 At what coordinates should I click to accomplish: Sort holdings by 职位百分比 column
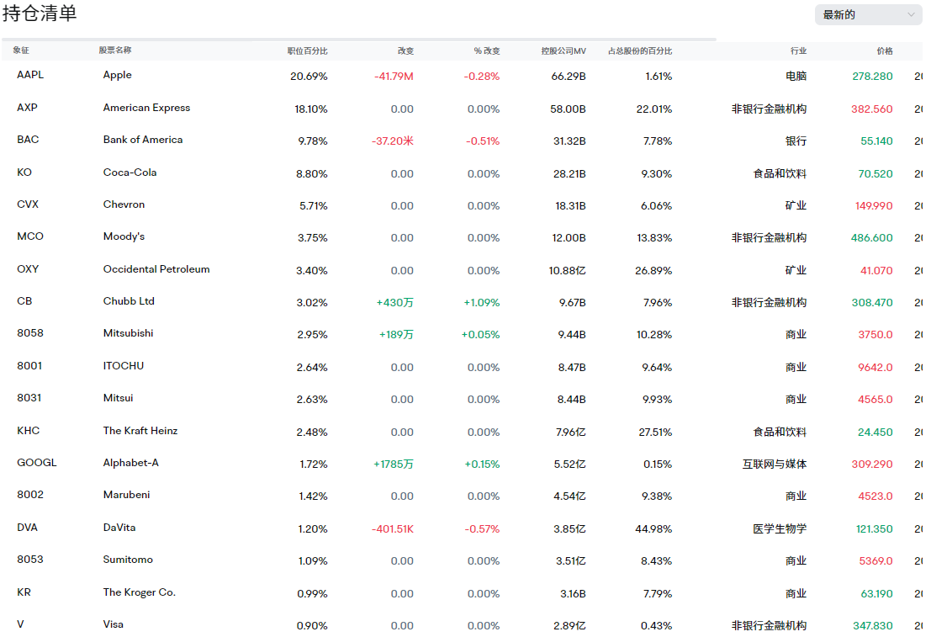pos(307,51)
